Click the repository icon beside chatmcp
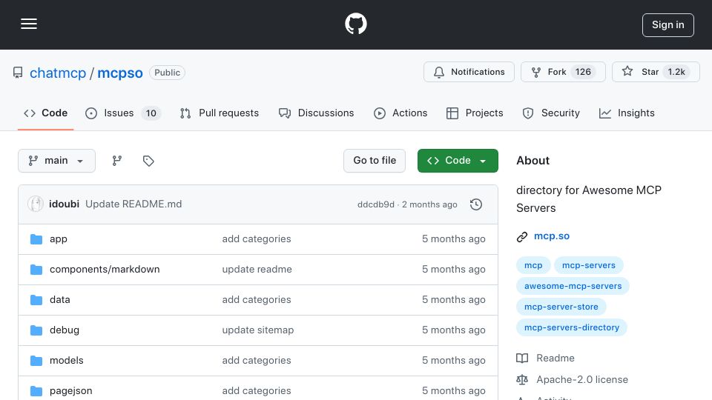 18,73
